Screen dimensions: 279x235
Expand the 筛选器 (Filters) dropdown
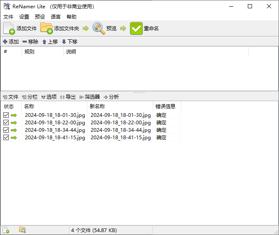[89, 97]
